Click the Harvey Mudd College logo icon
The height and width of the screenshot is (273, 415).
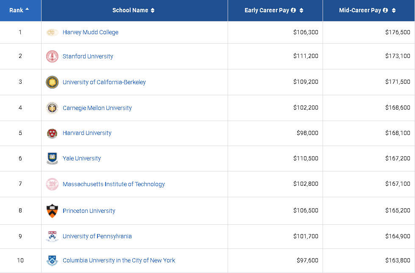coord(52,32)
